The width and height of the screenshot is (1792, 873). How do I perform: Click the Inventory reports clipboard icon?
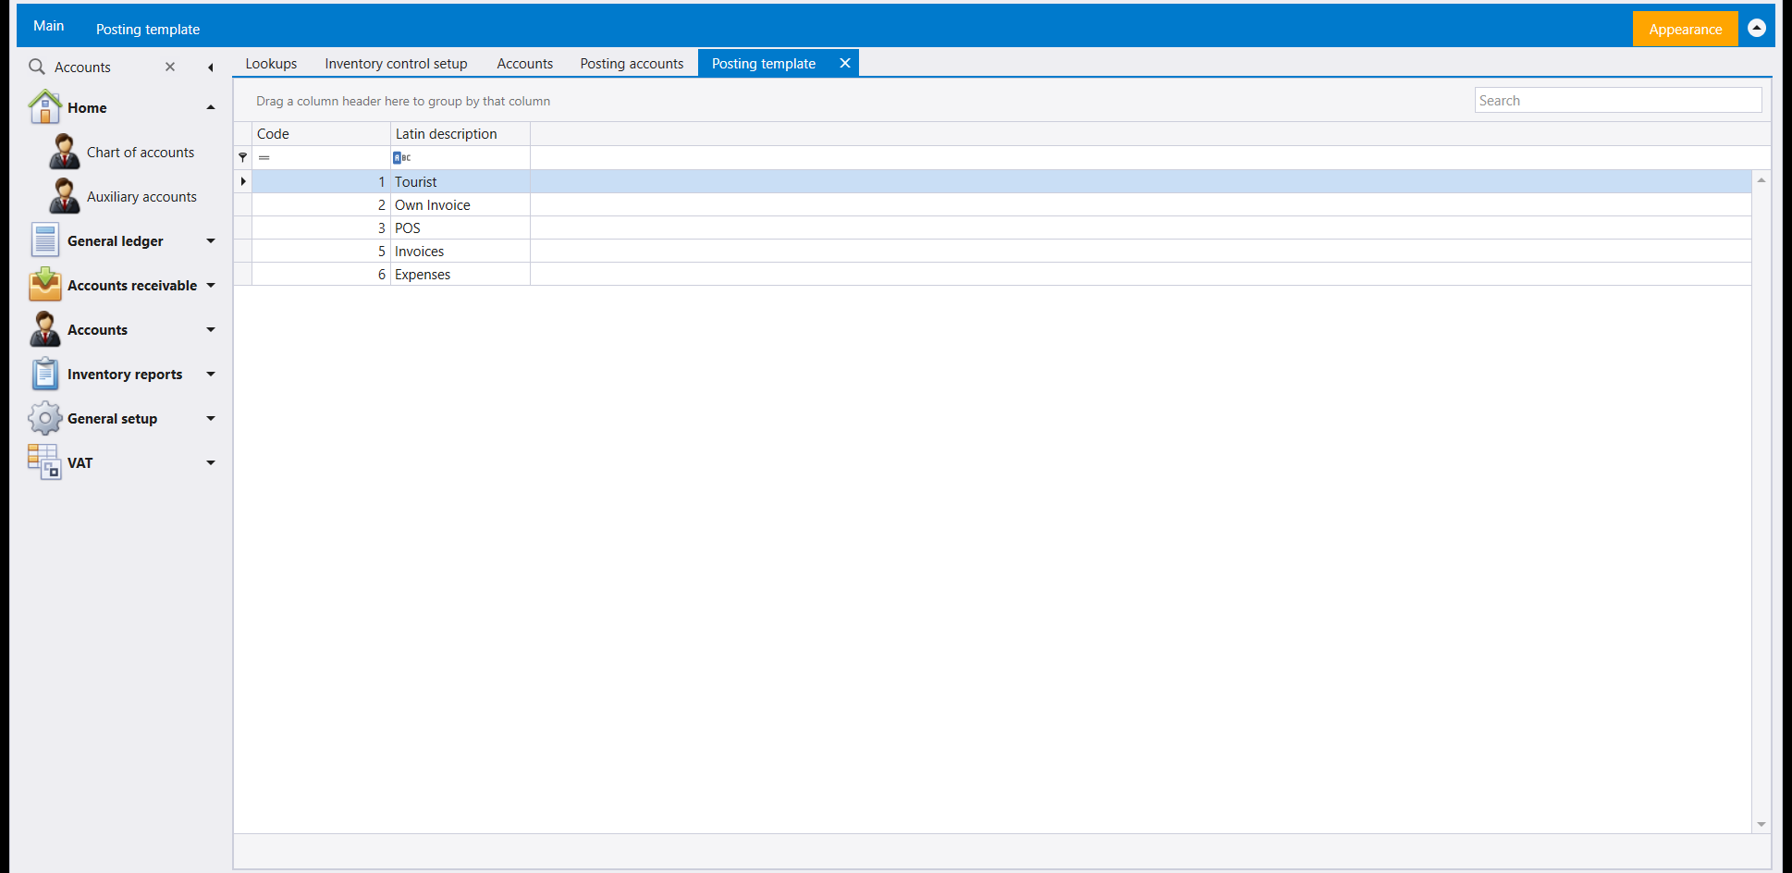[x=44, y=374]
